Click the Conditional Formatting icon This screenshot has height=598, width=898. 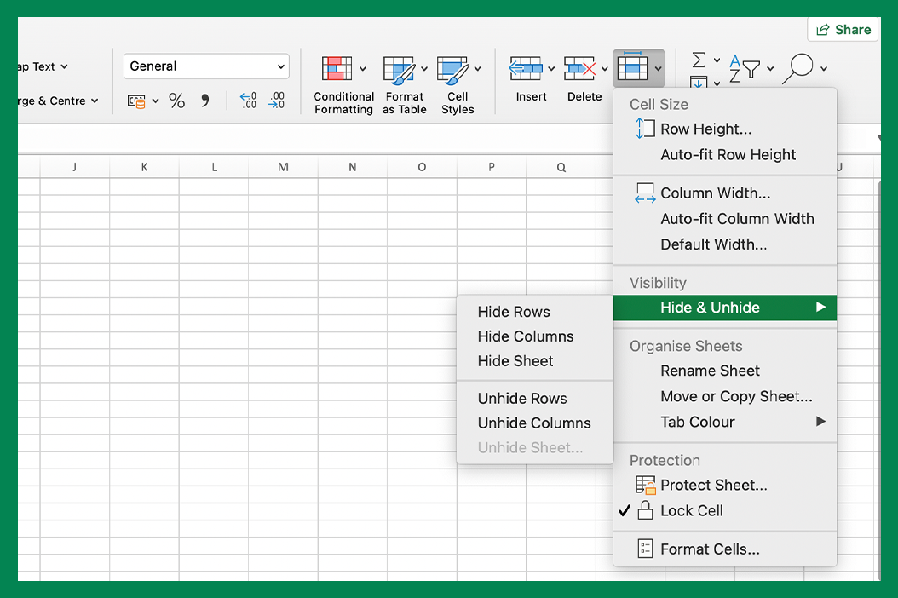[x=337, y=69]
